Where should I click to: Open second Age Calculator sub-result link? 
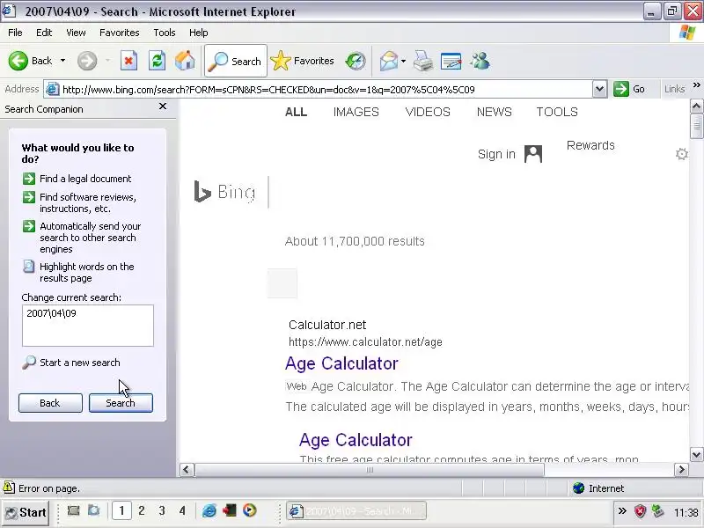[356, 440]
